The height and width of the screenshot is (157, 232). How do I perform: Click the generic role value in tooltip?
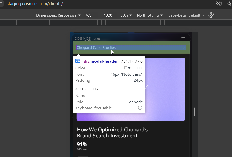click(x=136, y=102)
